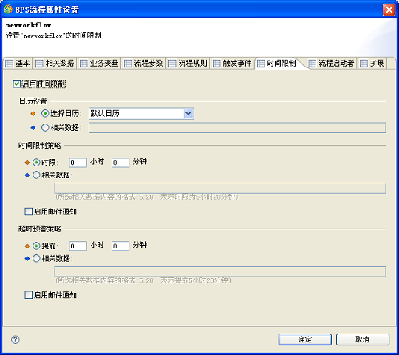Click the 确定 button
The width and height of the screenshot is (399, 355).
click(305, 339)
